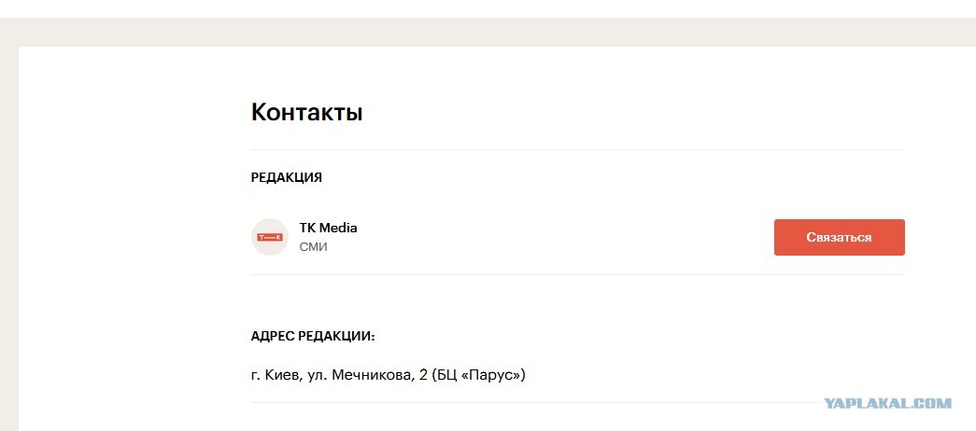
Task: Click the beige page background left of card
Action: coord(8,236)
